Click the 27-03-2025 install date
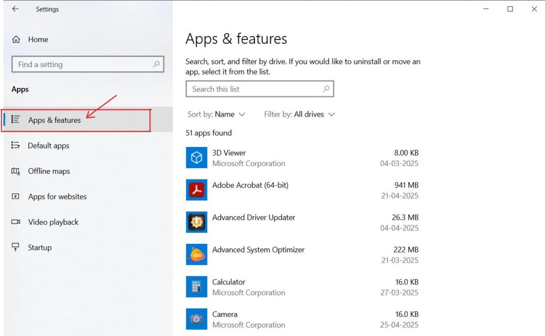545x336 pixels. click(399, 292)
